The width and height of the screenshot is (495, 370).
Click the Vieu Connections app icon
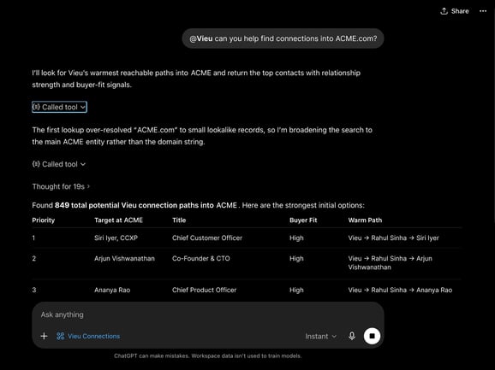[x=60, y=336]
